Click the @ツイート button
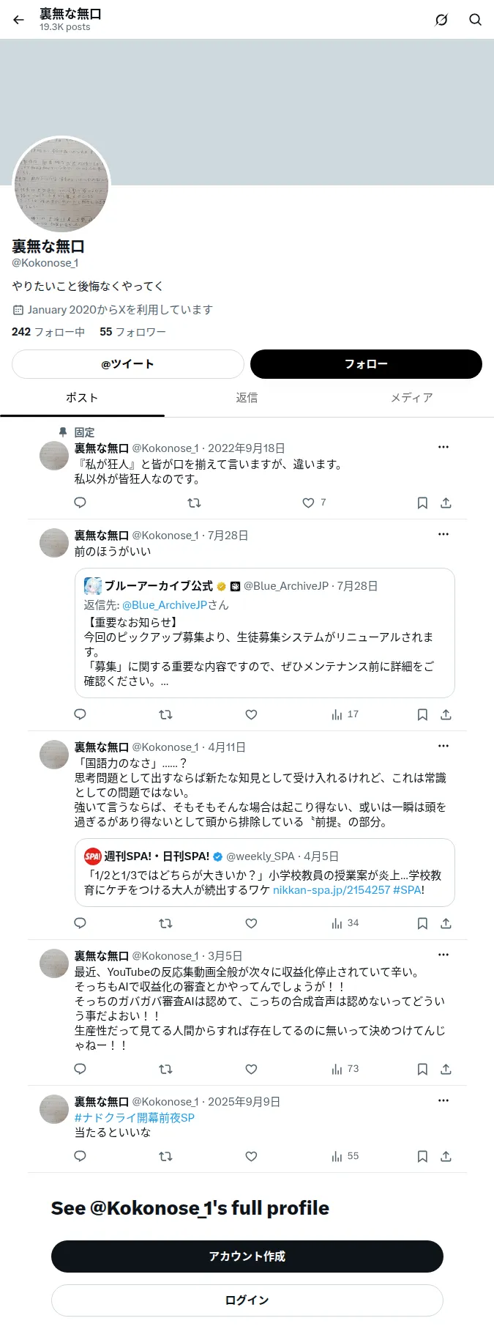Screen dimensions: 494x1340 [x=127, y=364]
